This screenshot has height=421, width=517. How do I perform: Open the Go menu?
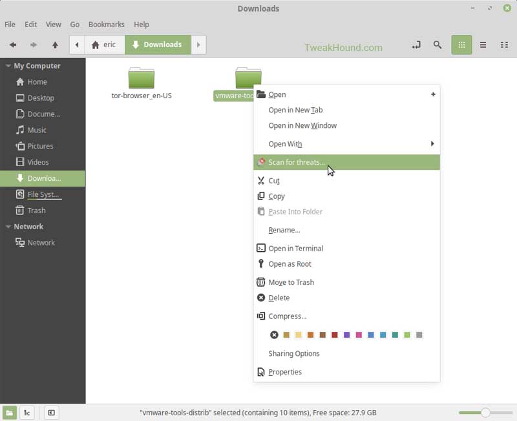pos(74,25)
